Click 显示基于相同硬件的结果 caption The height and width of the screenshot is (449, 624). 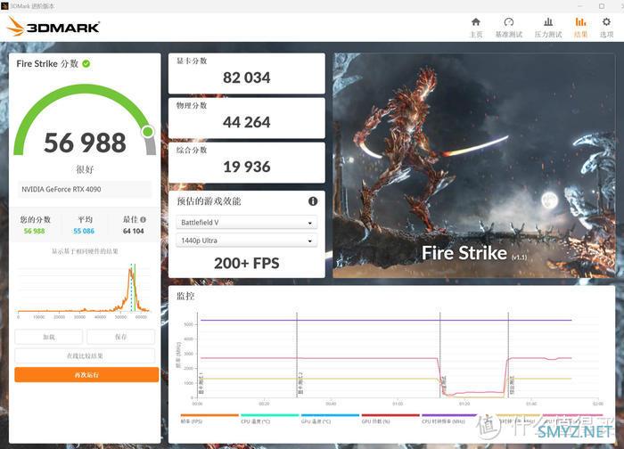85,251
